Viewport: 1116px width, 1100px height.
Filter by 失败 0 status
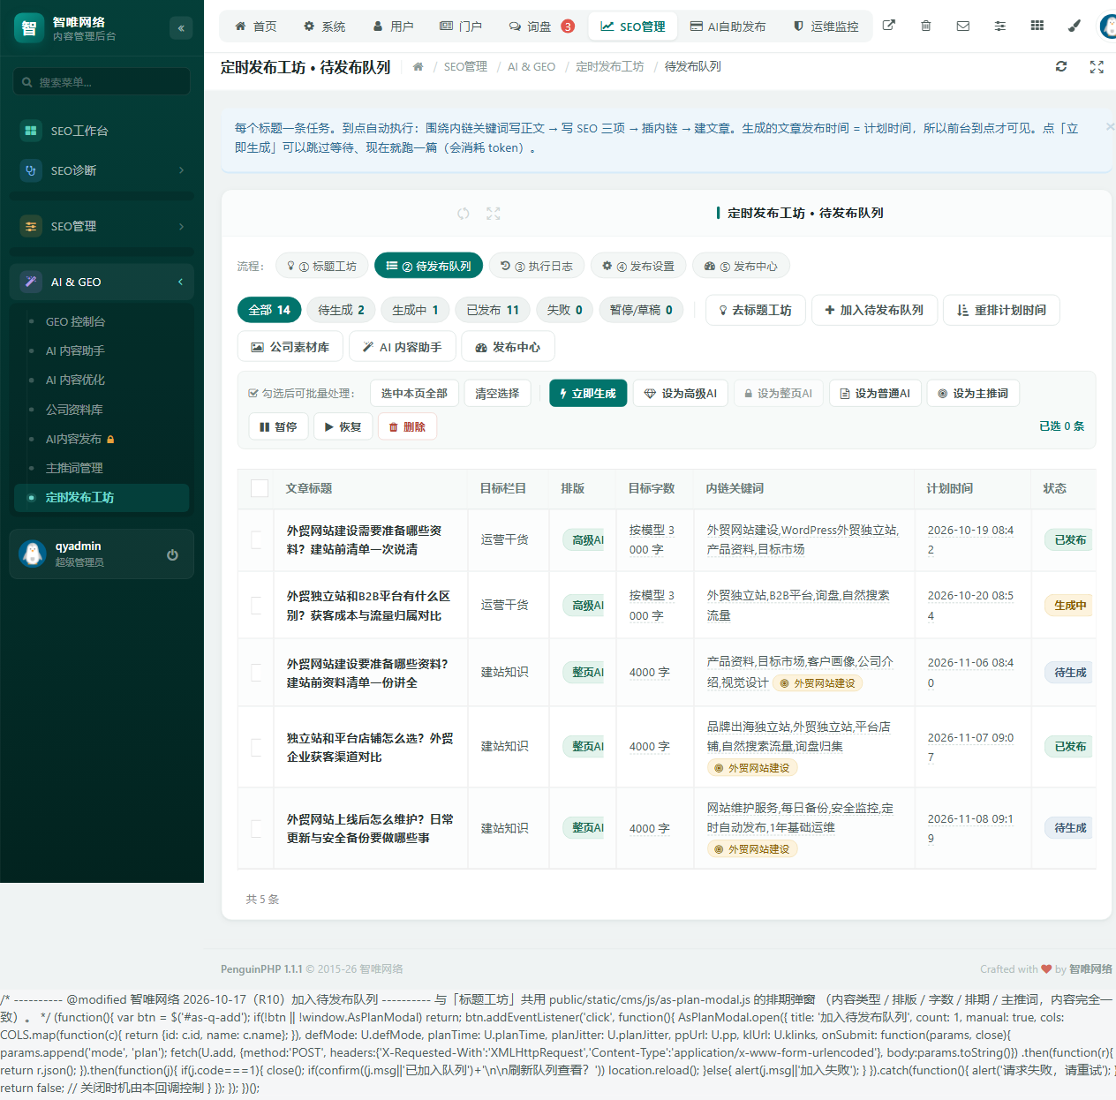[564, 310]
